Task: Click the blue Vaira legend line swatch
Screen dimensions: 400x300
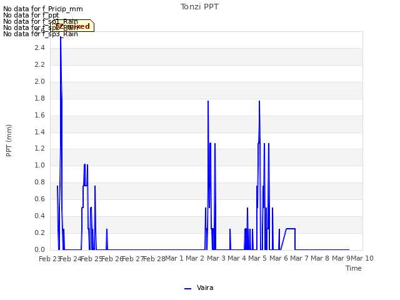Action: 187,289
